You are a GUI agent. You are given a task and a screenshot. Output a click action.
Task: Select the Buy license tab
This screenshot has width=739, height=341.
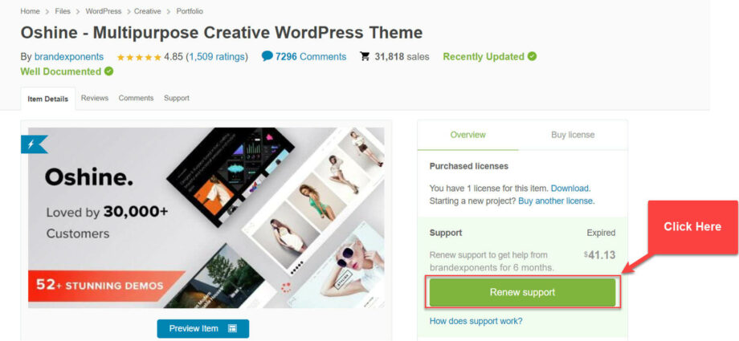point(573,135)
